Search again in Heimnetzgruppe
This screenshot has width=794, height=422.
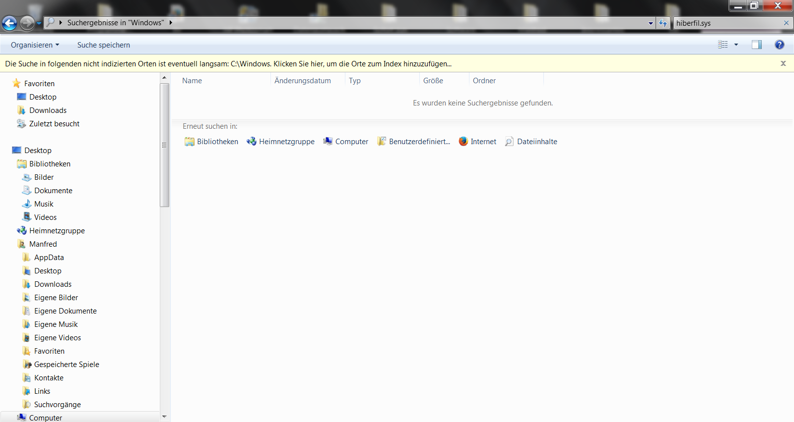280,142
